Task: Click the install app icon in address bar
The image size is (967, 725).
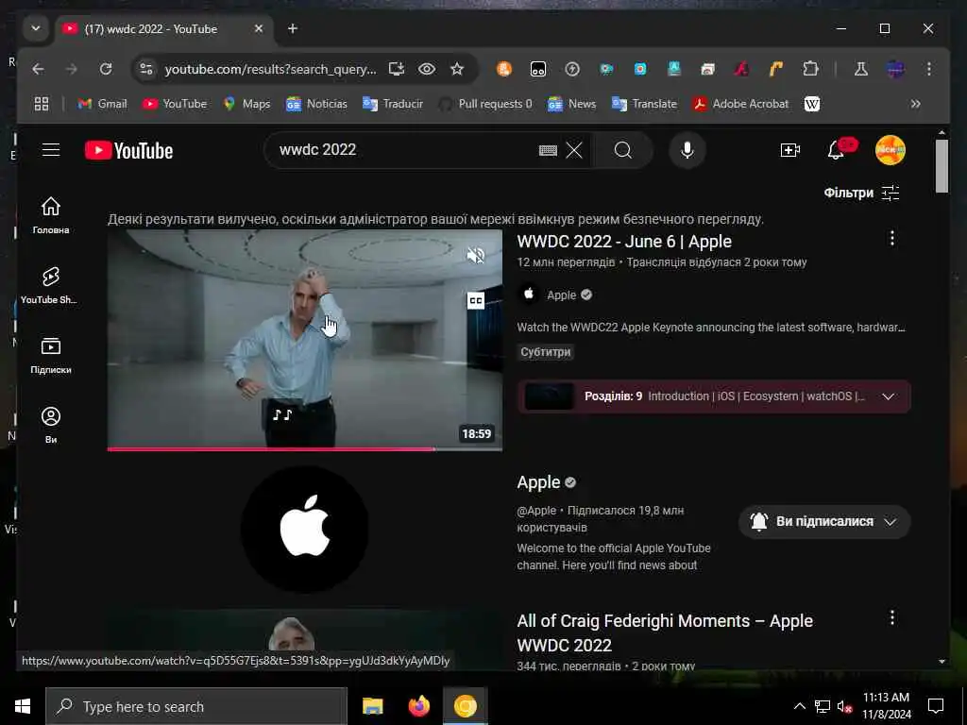Action: tap(396, 69)
